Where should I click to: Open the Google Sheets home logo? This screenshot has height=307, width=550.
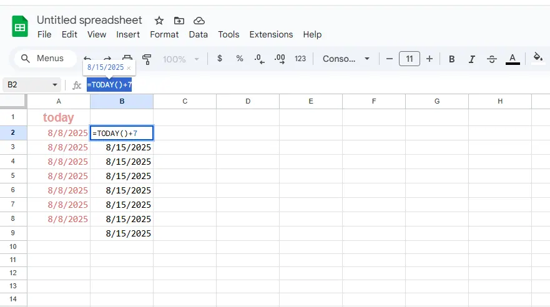pos(20,27)
